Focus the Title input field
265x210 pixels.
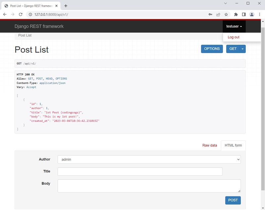tap(140, 172)
